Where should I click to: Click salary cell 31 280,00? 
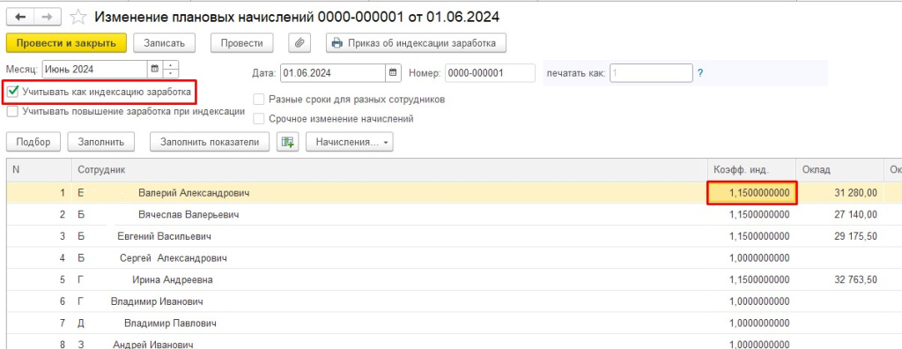click(839, 194)
